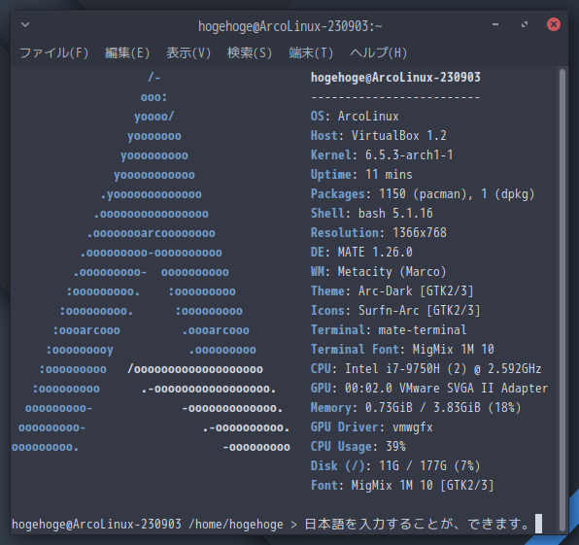Click the typed text 日本語を入力することが、できます。
This screenshot has width=579, height=545.
418,524
